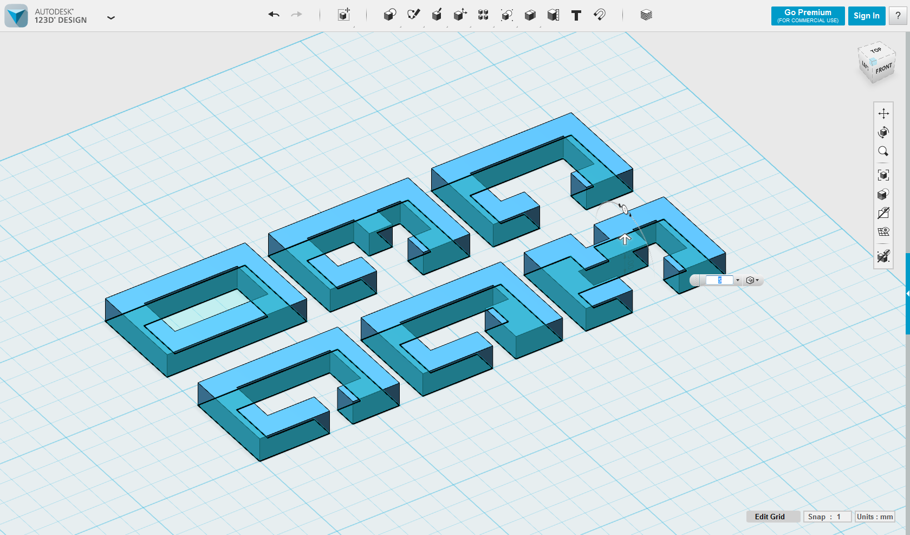910x535 pixels.
Task: Toggle materials and outlines display mode
Action: click(883, 194)
